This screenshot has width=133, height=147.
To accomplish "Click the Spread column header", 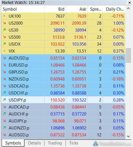I will (x=95, y=9).
